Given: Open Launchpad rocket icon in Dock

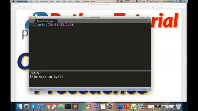Looking at the screenshot, I should coord(27,107).
